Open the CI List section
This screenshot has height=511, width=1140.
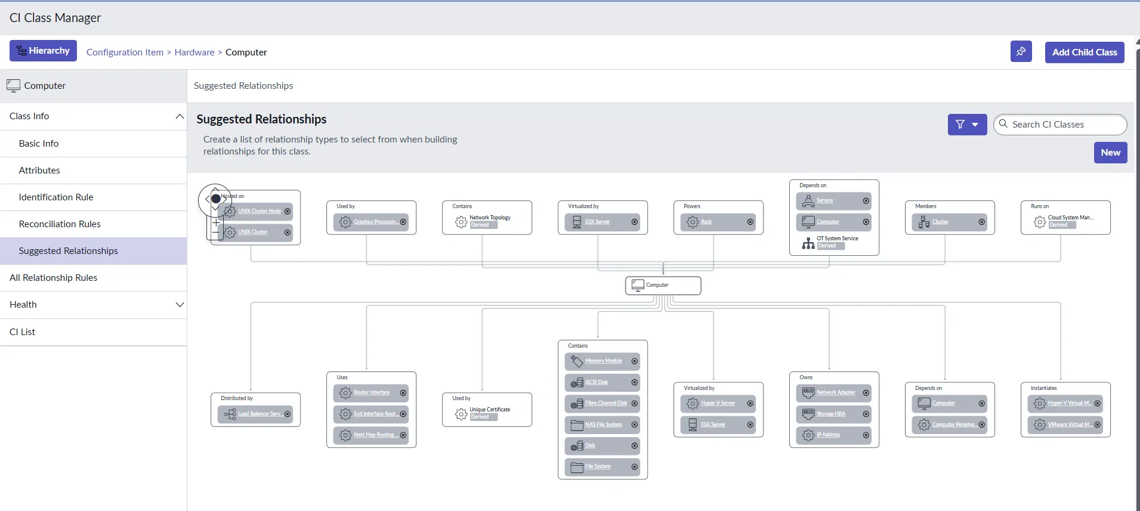point(93,332)
